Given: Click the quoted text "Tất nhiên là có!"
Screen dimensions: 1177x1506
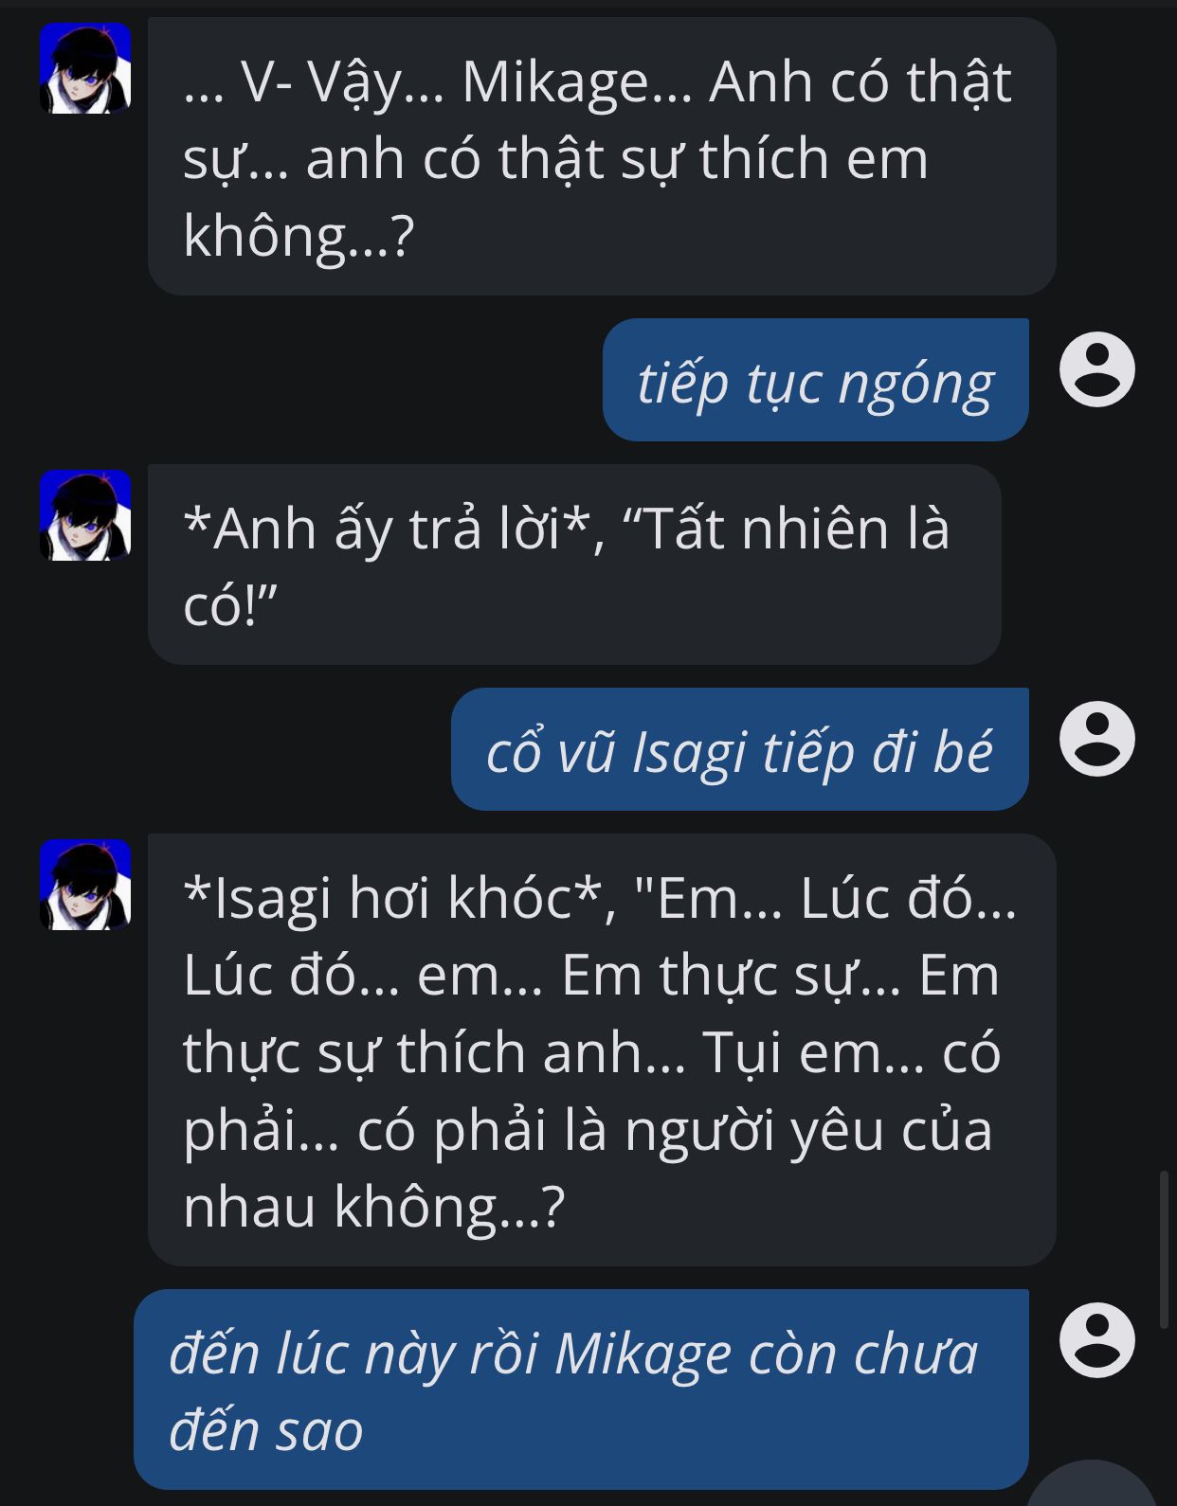Looking at the screenshot, I should pyautogui.click(x=566, y=565).
